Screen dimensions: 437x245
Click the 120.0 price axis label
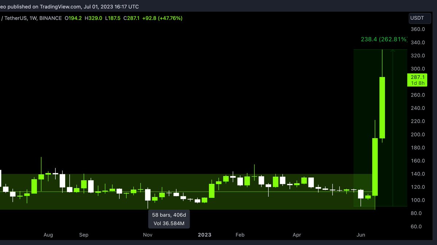[418, 187]
